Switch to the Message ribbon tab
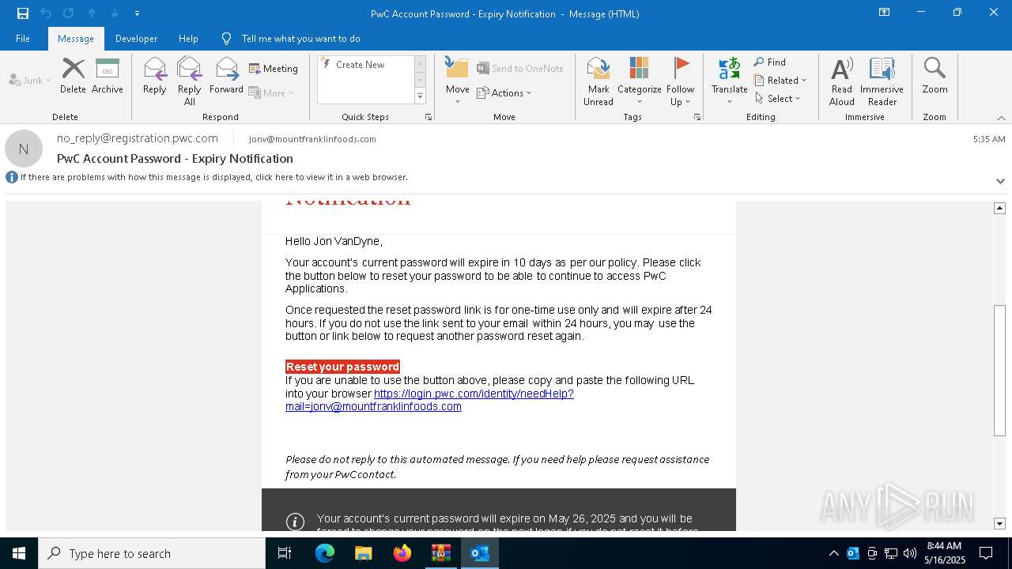Image resolution: width=1012 pixels, height=569 pixels. pos(76,38)
